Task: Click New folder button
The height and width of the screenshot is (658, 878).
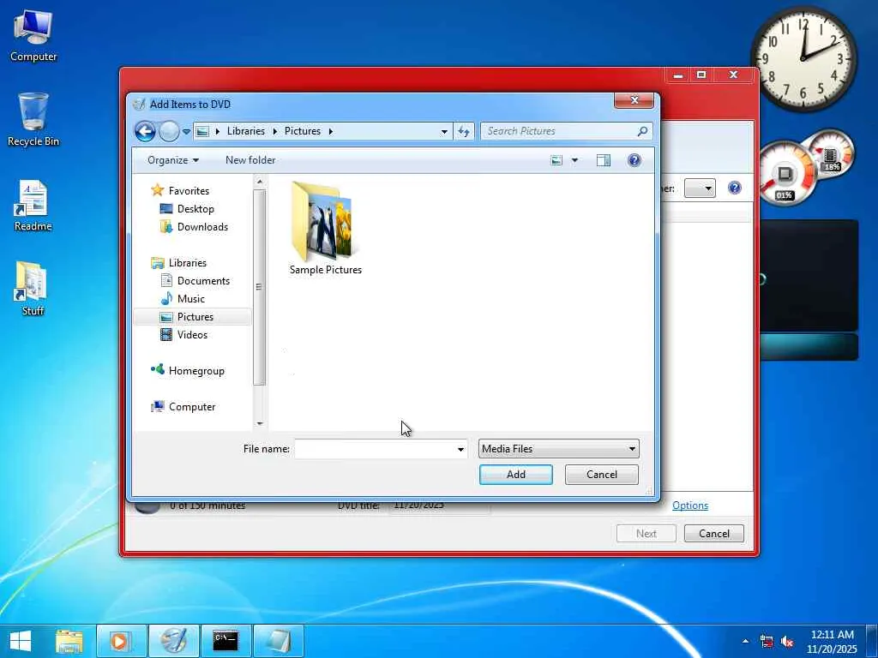Action: tap(250, 160)
